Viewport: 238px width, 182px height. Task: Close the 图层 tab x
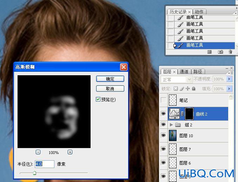[174, 72]
